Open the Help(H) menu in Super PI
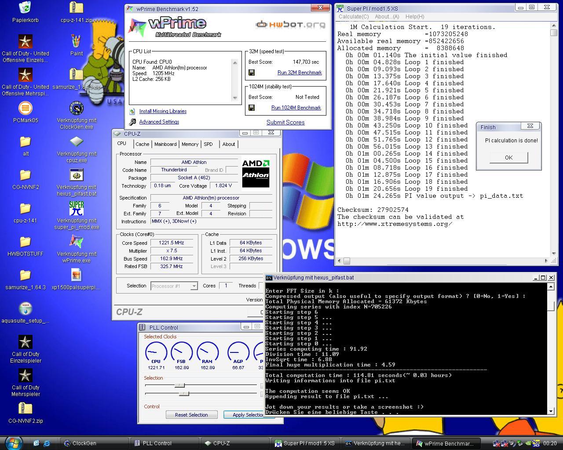This screenshot has height=450, width=563. pos(415,17)
